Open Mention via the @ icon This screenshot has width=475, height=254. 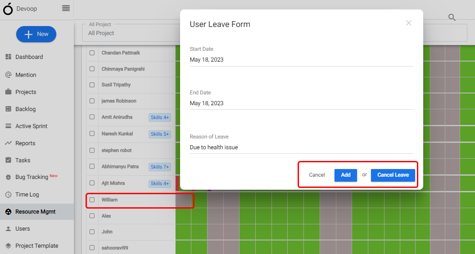click(x=9, y=75)
